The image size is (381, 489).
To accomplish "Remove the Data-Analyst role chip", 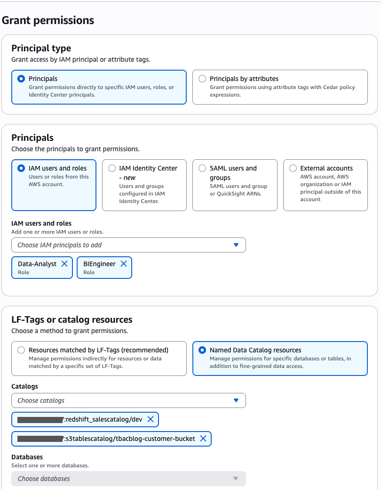I will [x=64, y=264].
